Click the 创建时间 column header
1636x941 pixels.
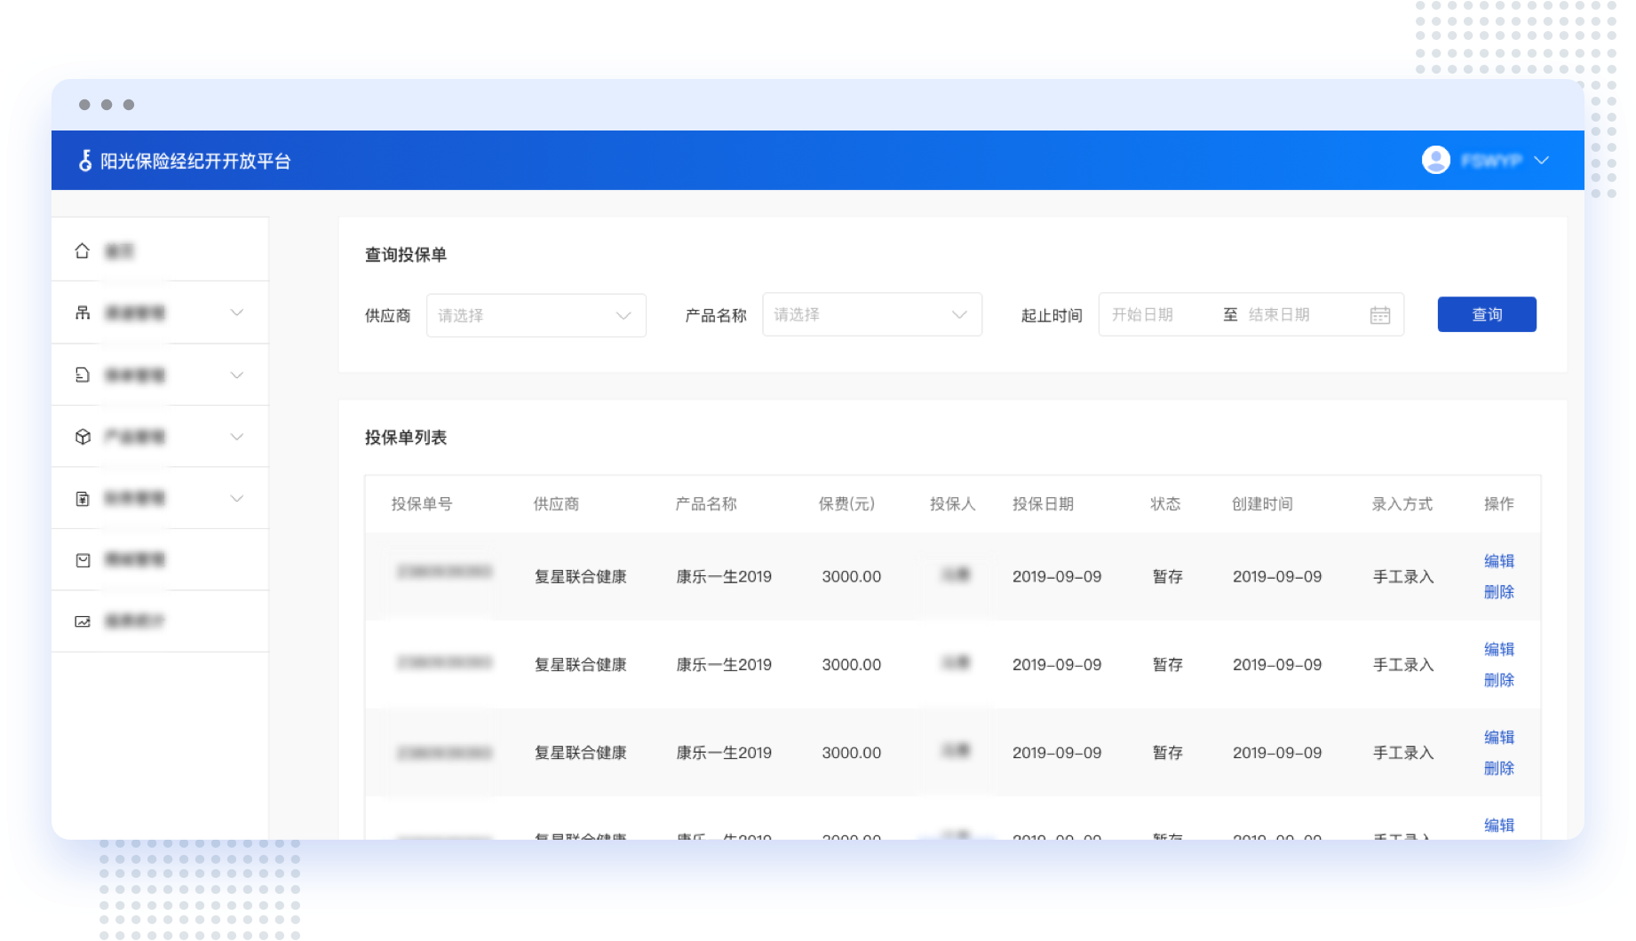pos(1262,504)
